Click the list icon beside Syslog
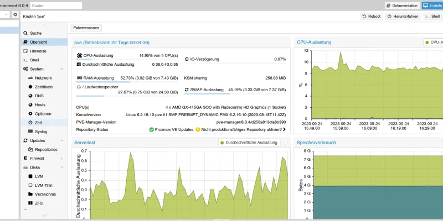This screenshot has width=443, height=221. coord(30,131)
